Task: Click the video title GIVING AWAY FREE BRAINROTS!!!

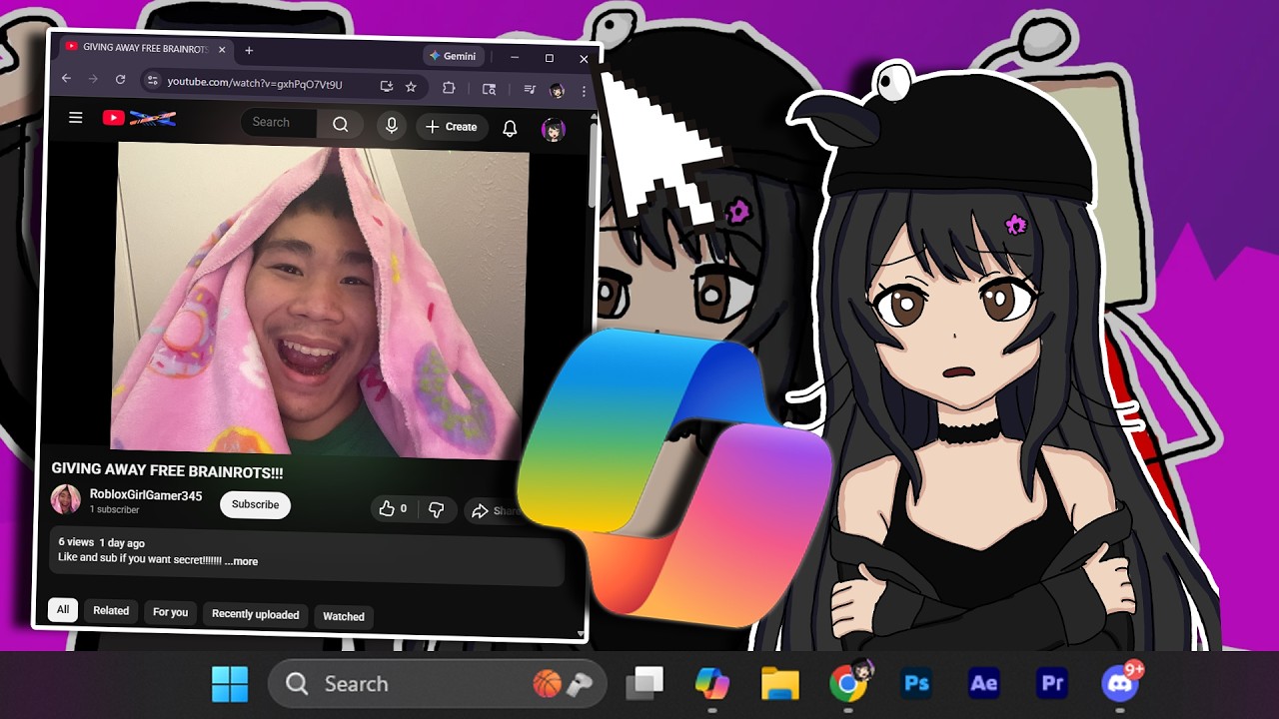Action: tap(167, 470)
